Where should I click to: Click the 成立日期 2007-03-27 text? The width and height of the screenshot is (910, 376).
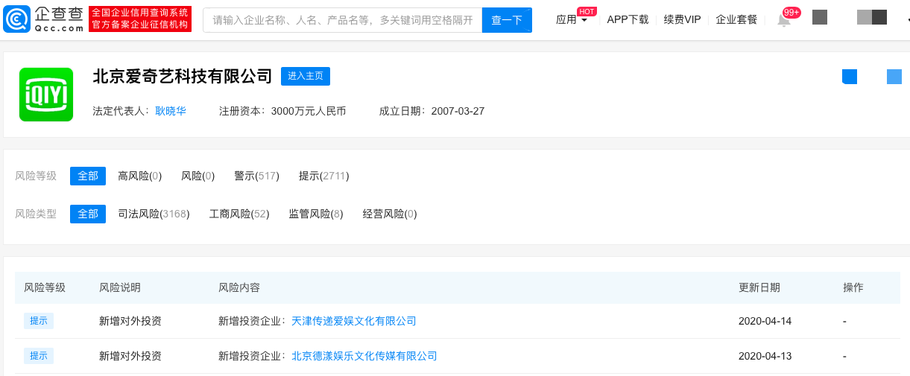point(432,111)
